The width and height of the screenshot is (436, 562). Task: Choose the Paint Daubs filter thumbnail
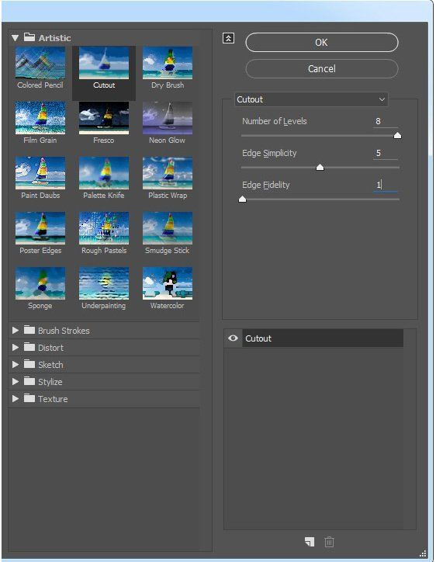point(40,173)
